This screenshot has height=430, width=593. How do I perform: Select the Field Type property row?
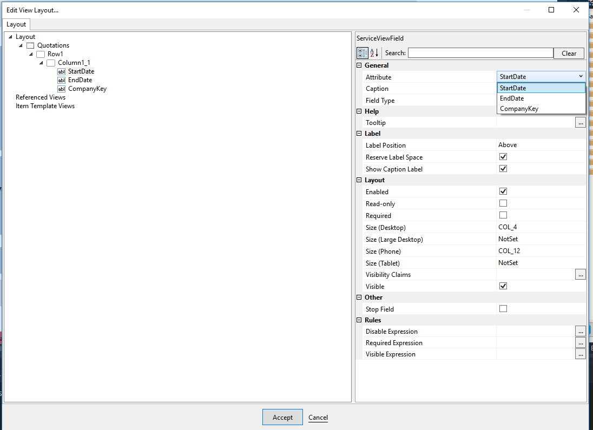430,100
